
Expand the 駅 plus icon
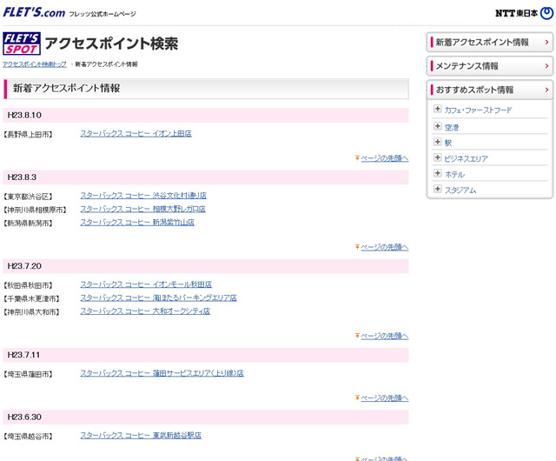[438, 142]
